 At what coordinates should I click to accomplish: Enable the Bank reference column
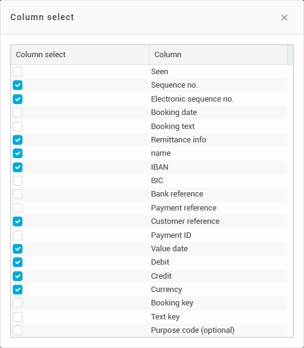[18, 194]
